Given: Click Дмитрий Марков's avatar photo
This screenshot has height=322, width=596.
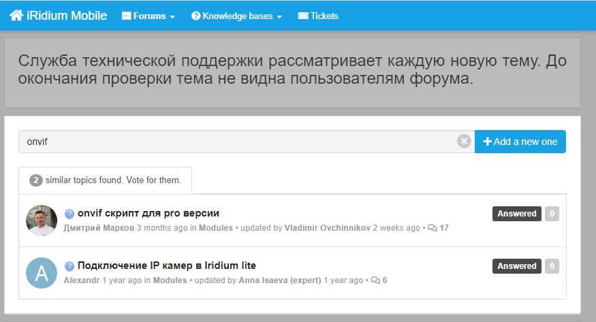Looking at the screenshot, I should point(42,221).
